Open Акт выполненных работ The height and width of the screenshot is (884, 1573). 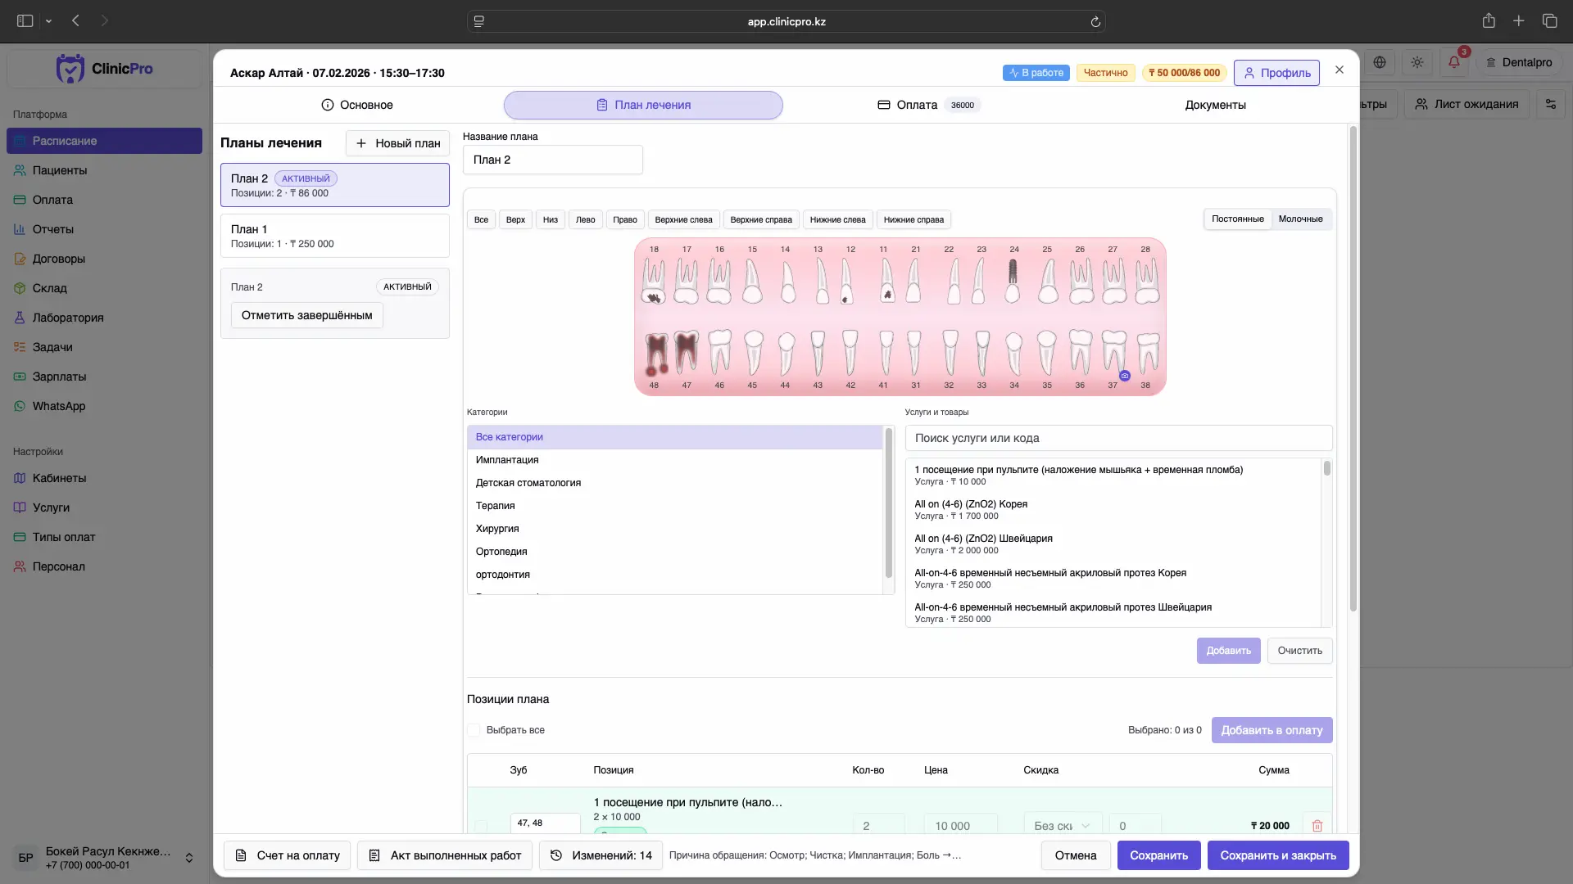[x=445, y=855]
